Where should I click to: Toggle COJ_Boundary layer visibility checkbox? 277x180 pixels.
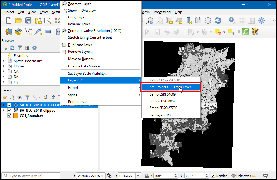[9, 116]
